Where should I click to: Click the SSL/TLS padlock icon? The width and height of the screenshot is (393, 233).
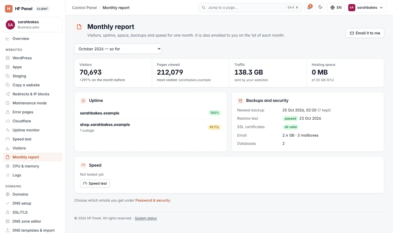(x=8, y=212)
